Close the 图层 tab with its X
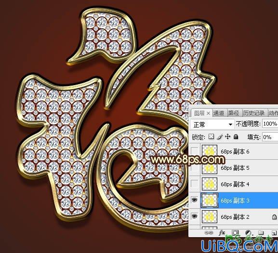The height and width of the screenshot is (253, 278). pyautogui.click(x=209, y=114)
